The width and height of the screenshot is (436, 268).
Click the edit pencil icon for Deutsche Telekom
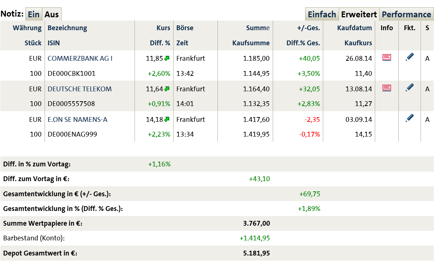tap(409, 88)
